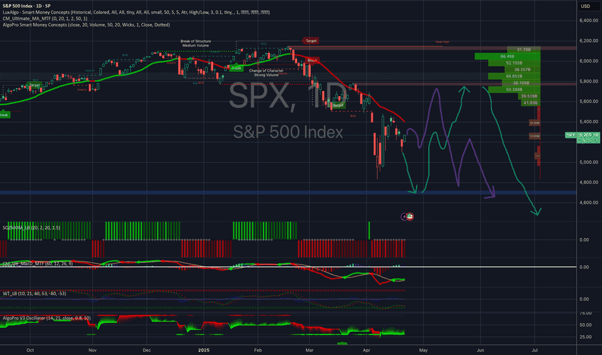Viewport: 602px width, 355px height.
Task: Click the 36.257B volume profile bar
Action: (522, 70)
